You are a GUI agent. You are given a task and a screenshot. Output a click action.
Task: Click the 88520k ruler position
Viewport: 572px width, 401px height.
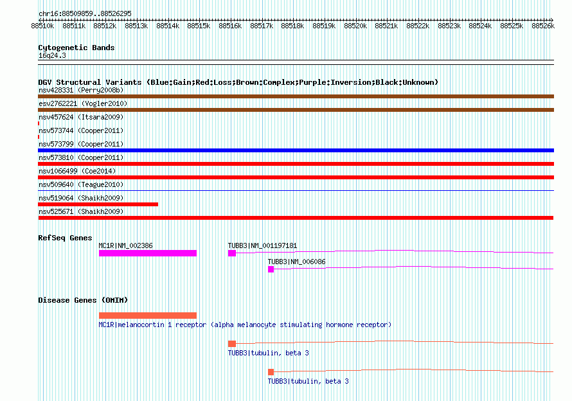coord(355,26)
